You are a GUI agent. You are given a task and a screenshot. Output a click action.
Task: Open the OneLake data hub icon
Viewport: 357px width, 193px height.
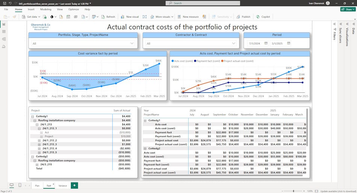click(52, 17)
